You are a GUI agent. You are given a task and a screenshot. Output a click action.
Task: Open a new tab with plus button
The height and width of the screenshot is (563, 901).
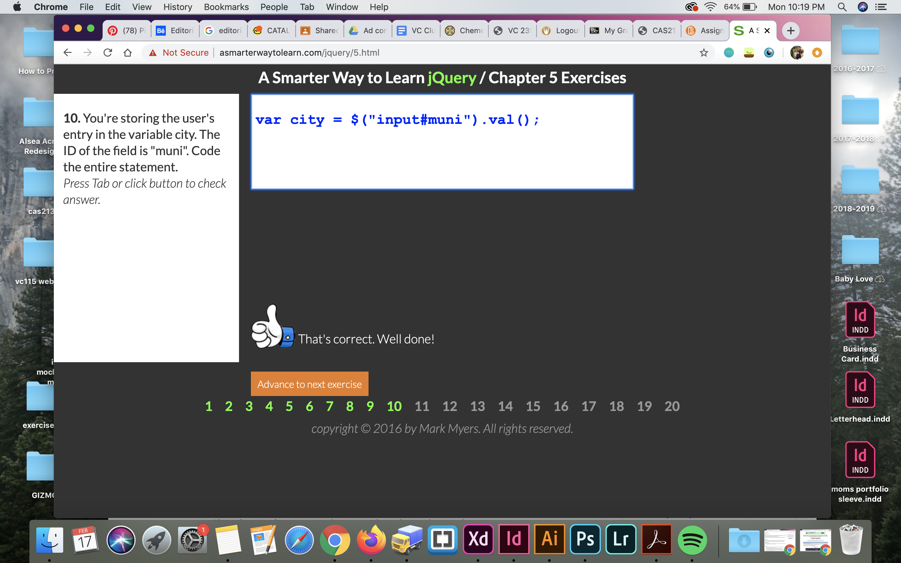coord(791,31)
